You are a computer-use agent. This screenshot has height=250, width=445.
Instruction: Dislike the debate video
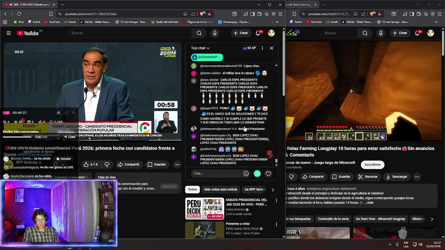[x=107, y=165]
